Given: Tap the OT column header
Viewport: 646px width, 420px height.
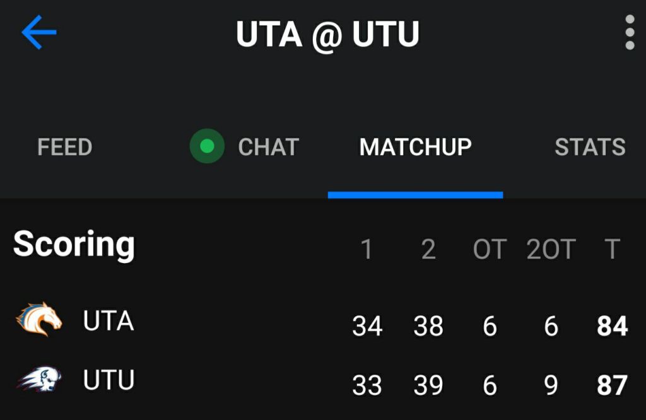Looking at the screenshot, I should click(x=490, y=250).
